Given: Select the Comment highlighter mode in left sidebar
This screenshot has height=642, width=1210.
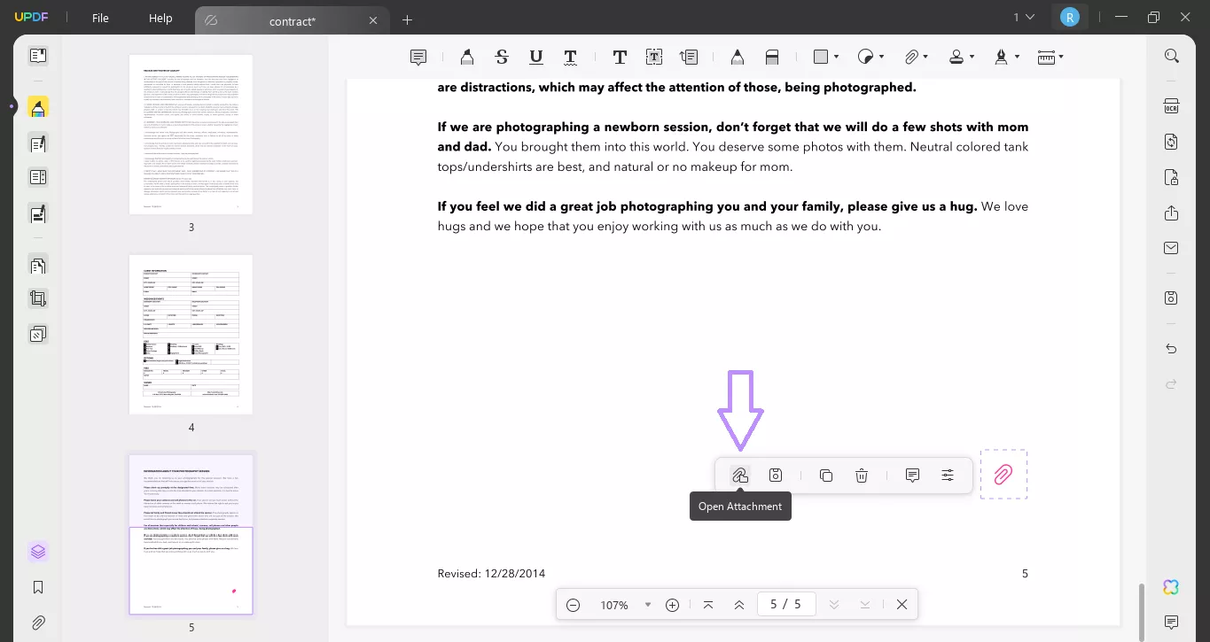Looking at the screenshot, I should (x=37, y=107).
